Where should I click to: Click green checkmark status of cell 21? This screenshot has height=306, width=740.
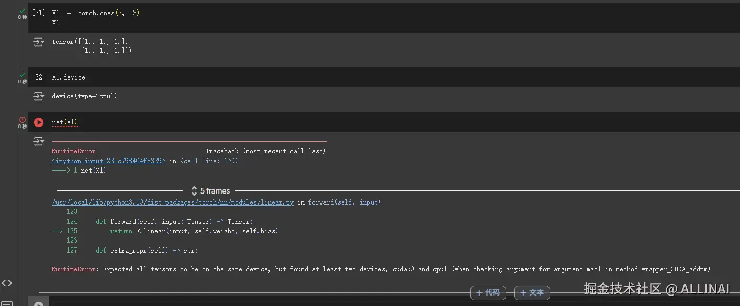(23, 10)
